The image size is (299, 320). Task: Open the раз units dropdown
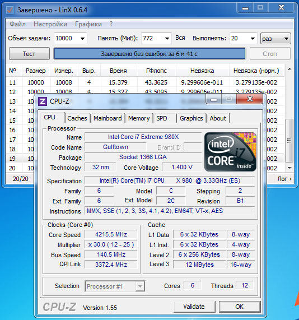click(275, 39)
